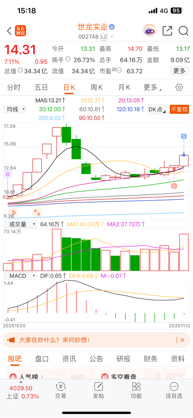Switch to 分时 chart tab

[14, 87]
